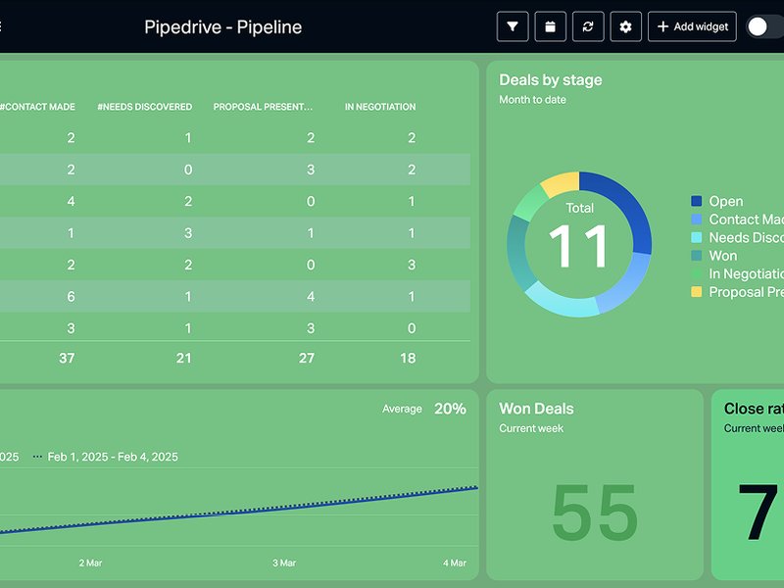
Task: Click the Proposal Presented legend swatch
Action: [696, 292]
